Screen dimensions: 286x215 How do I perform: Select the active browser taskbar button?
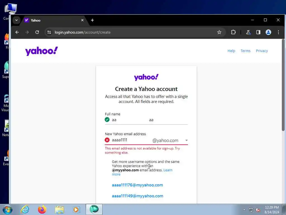[94, 209]
